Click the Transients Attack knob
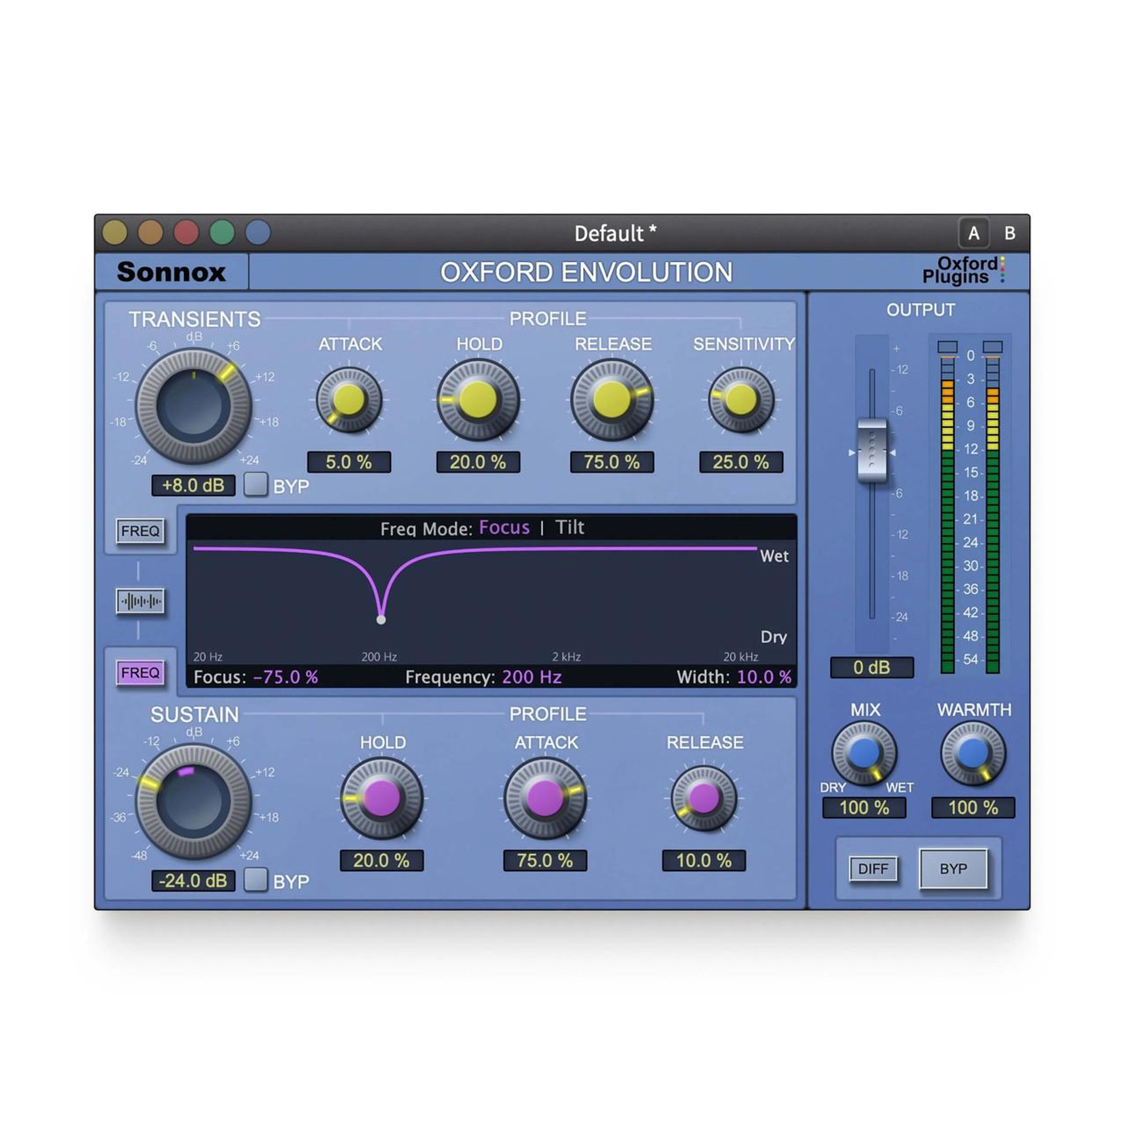 (x=349, y=400)
